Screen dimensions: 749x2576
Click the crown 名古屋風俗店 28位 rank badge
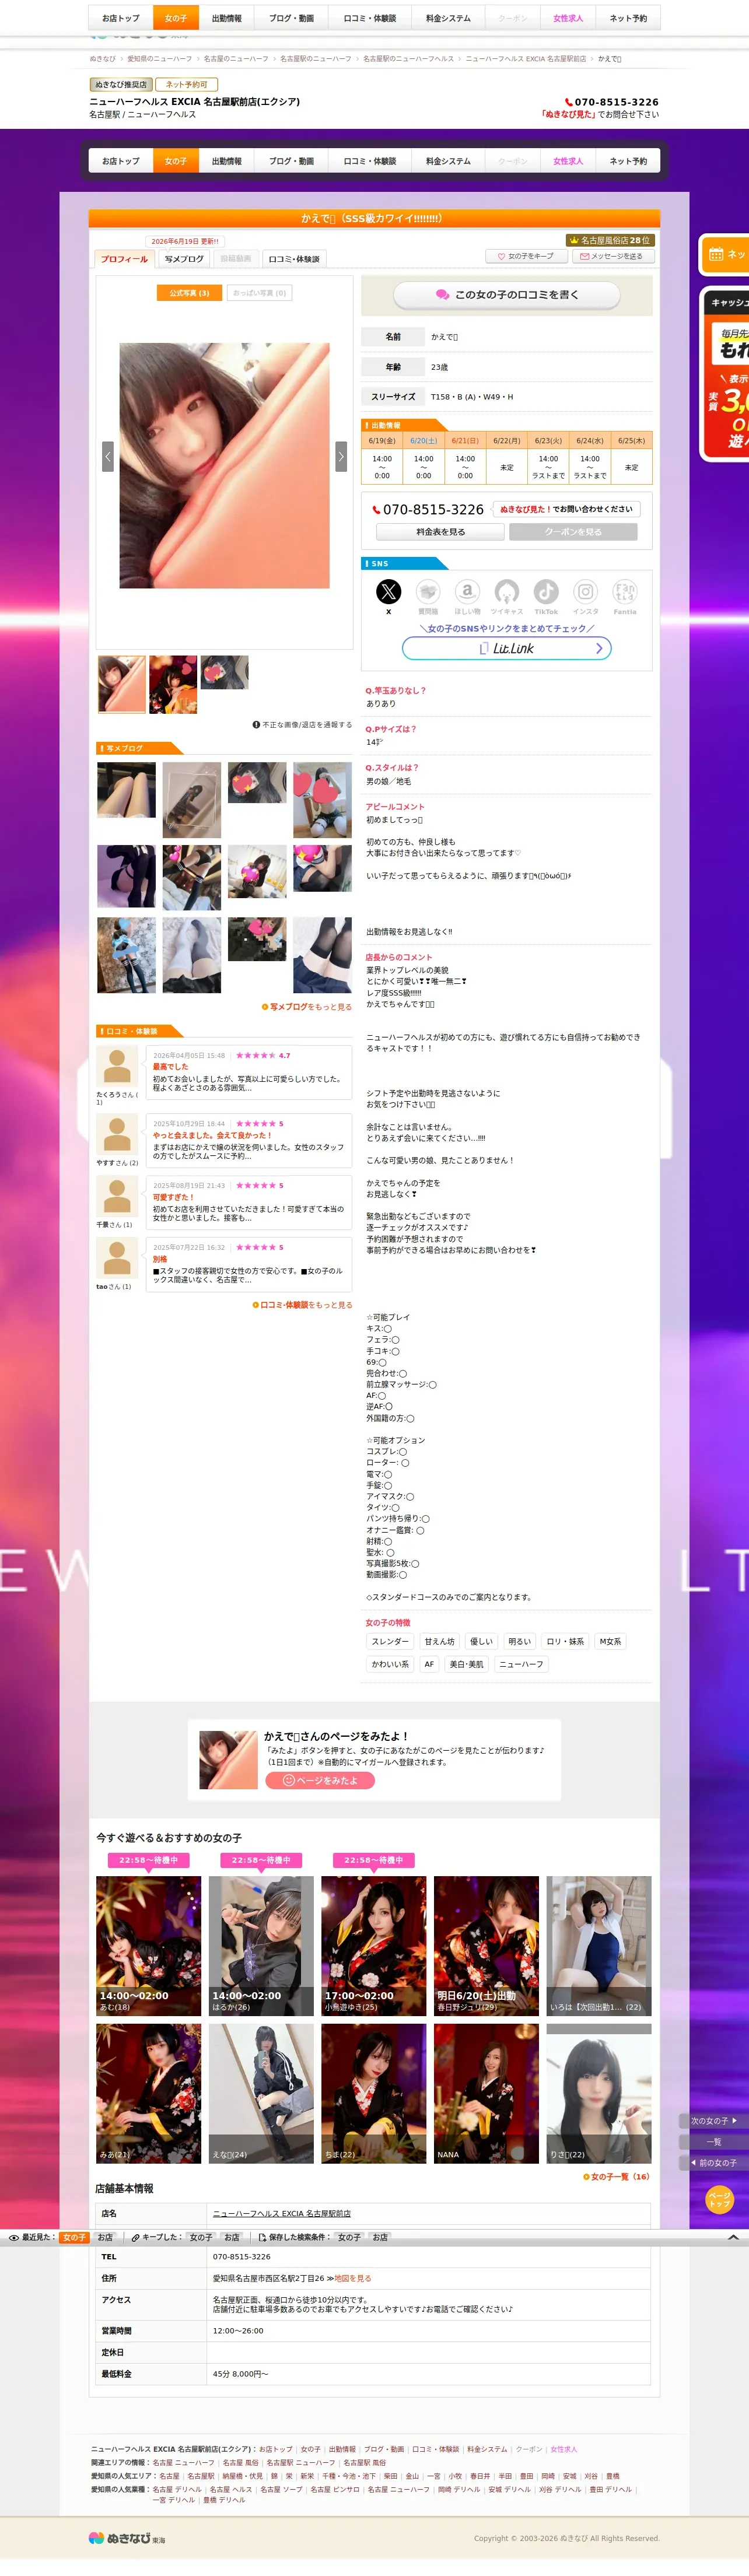[609, 240]
